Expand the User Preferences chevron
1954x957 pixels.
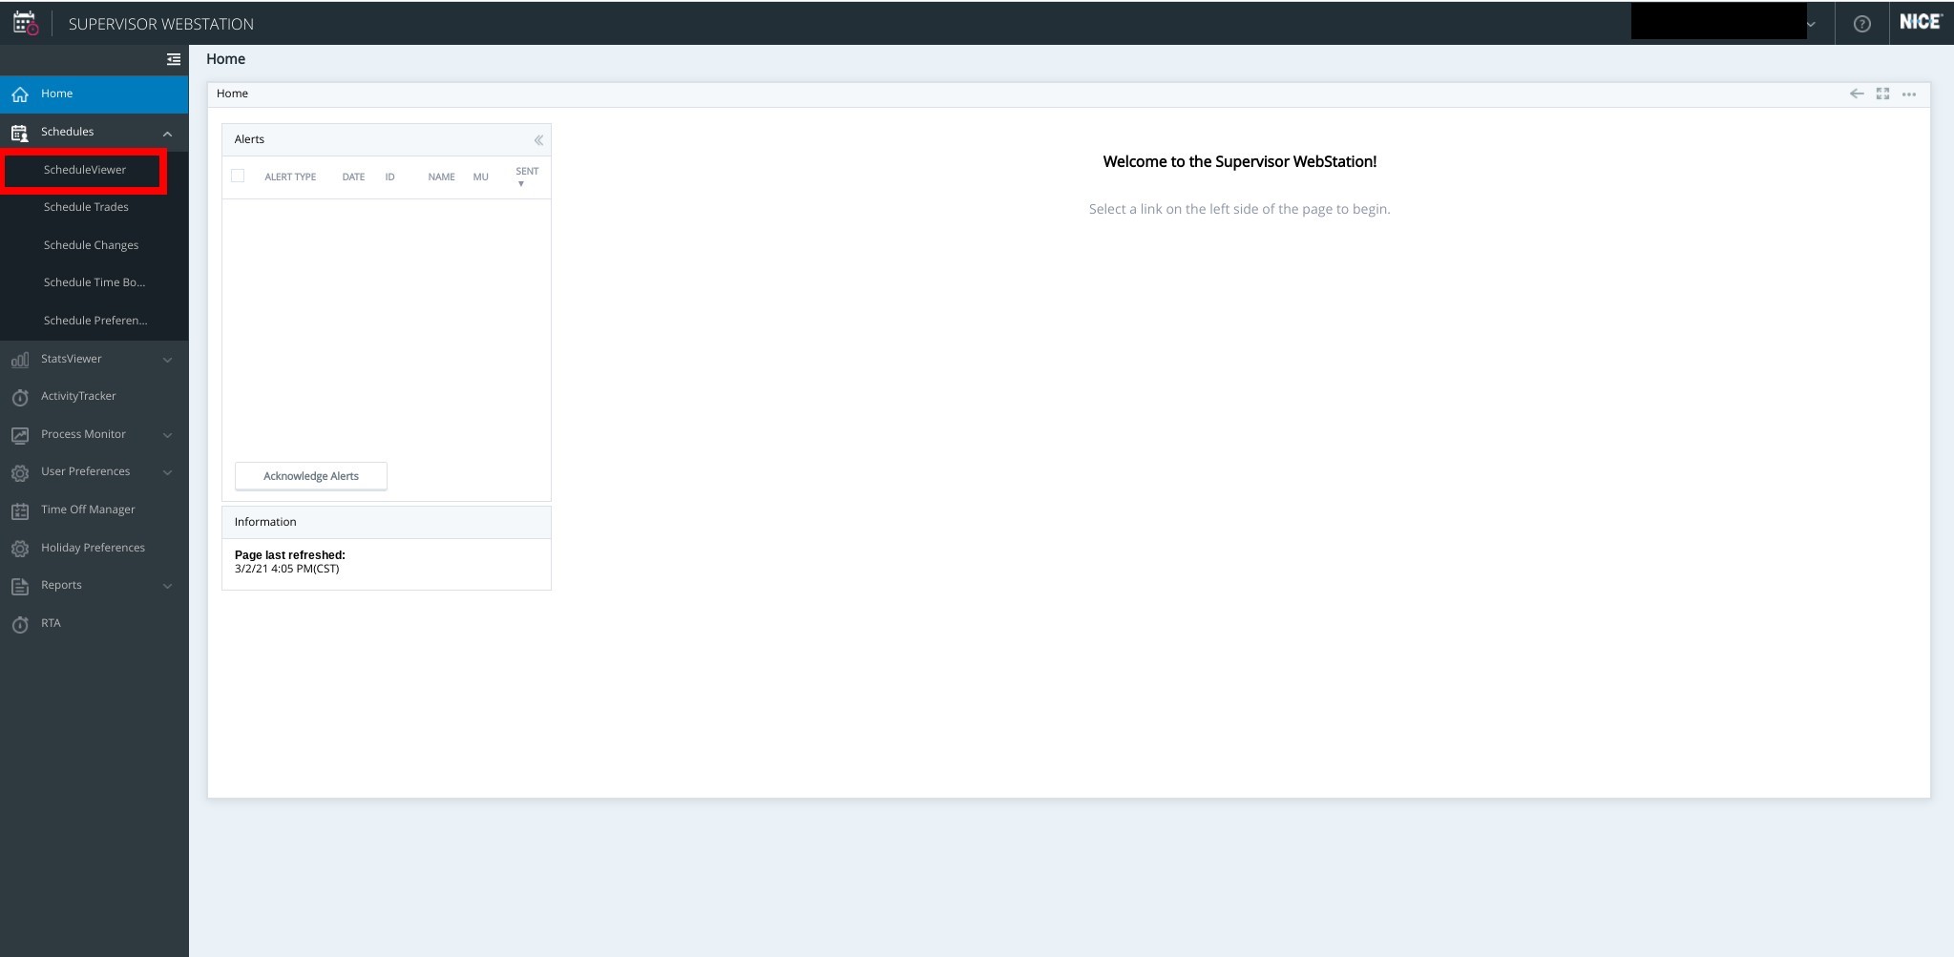tap(168, 472)
